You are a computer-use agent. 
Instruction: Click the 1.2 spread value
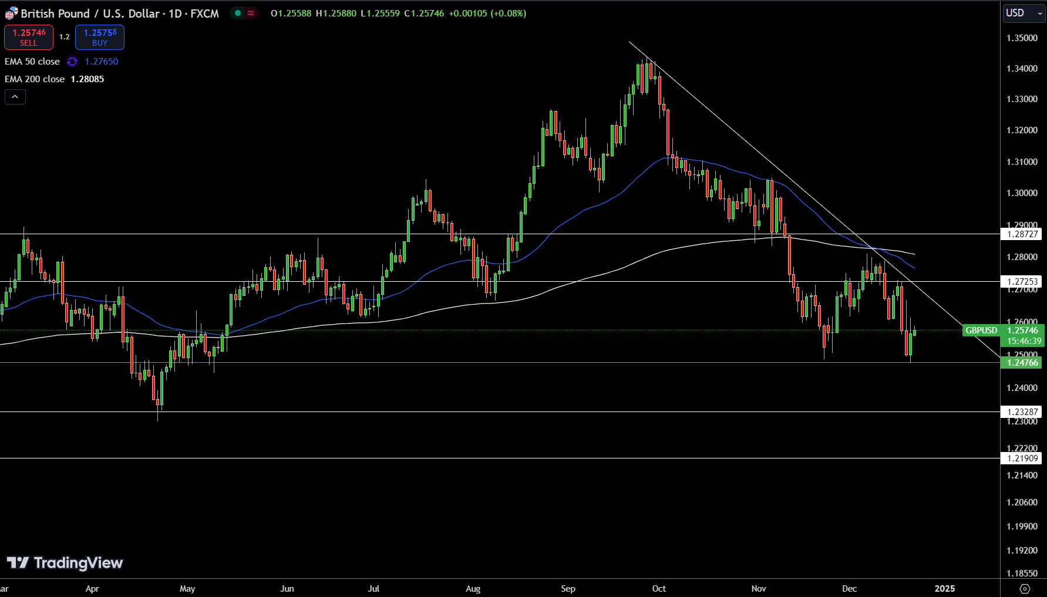coord(65,37)
